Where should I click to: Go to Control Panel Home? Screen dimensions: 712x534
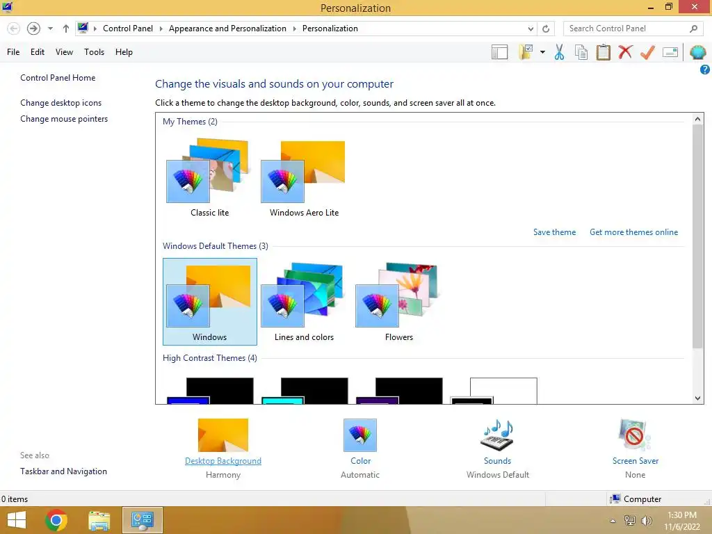(58, 78)
